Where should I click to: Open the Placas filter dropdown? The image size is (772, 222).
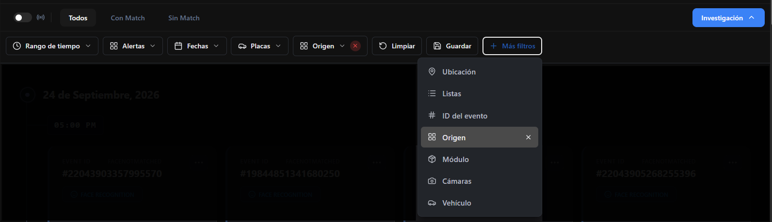259,46
